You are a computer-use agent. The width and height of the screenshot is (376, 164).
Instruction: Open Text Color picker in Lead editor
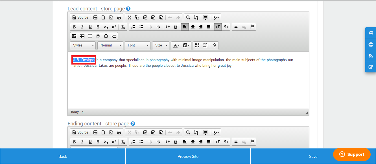click(x=176, y=45)
